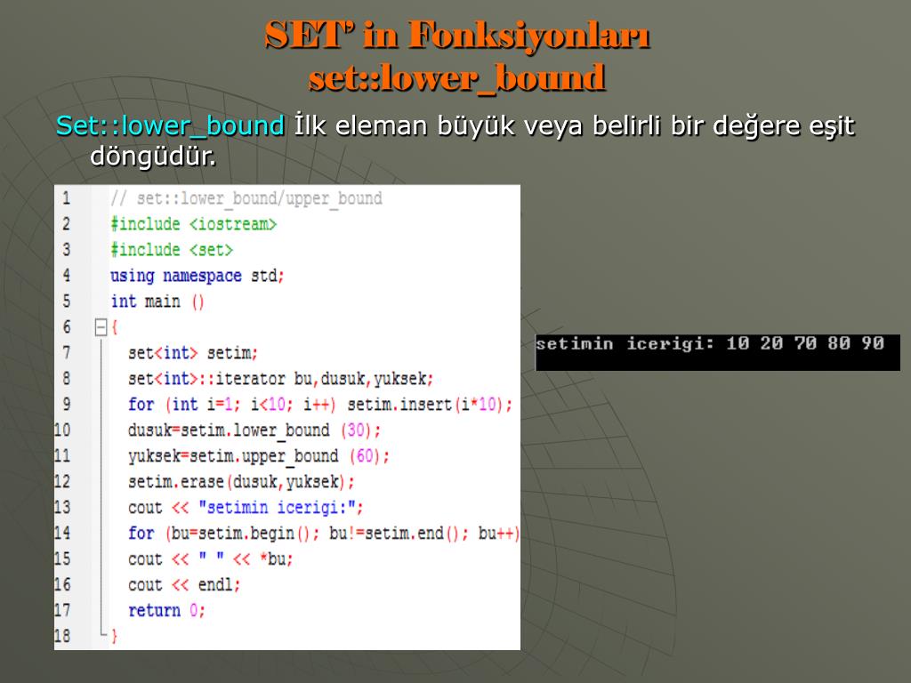Click the '#include <iostream>' line
This screenshot has height=683, width=911.
[x=193, y=224]
